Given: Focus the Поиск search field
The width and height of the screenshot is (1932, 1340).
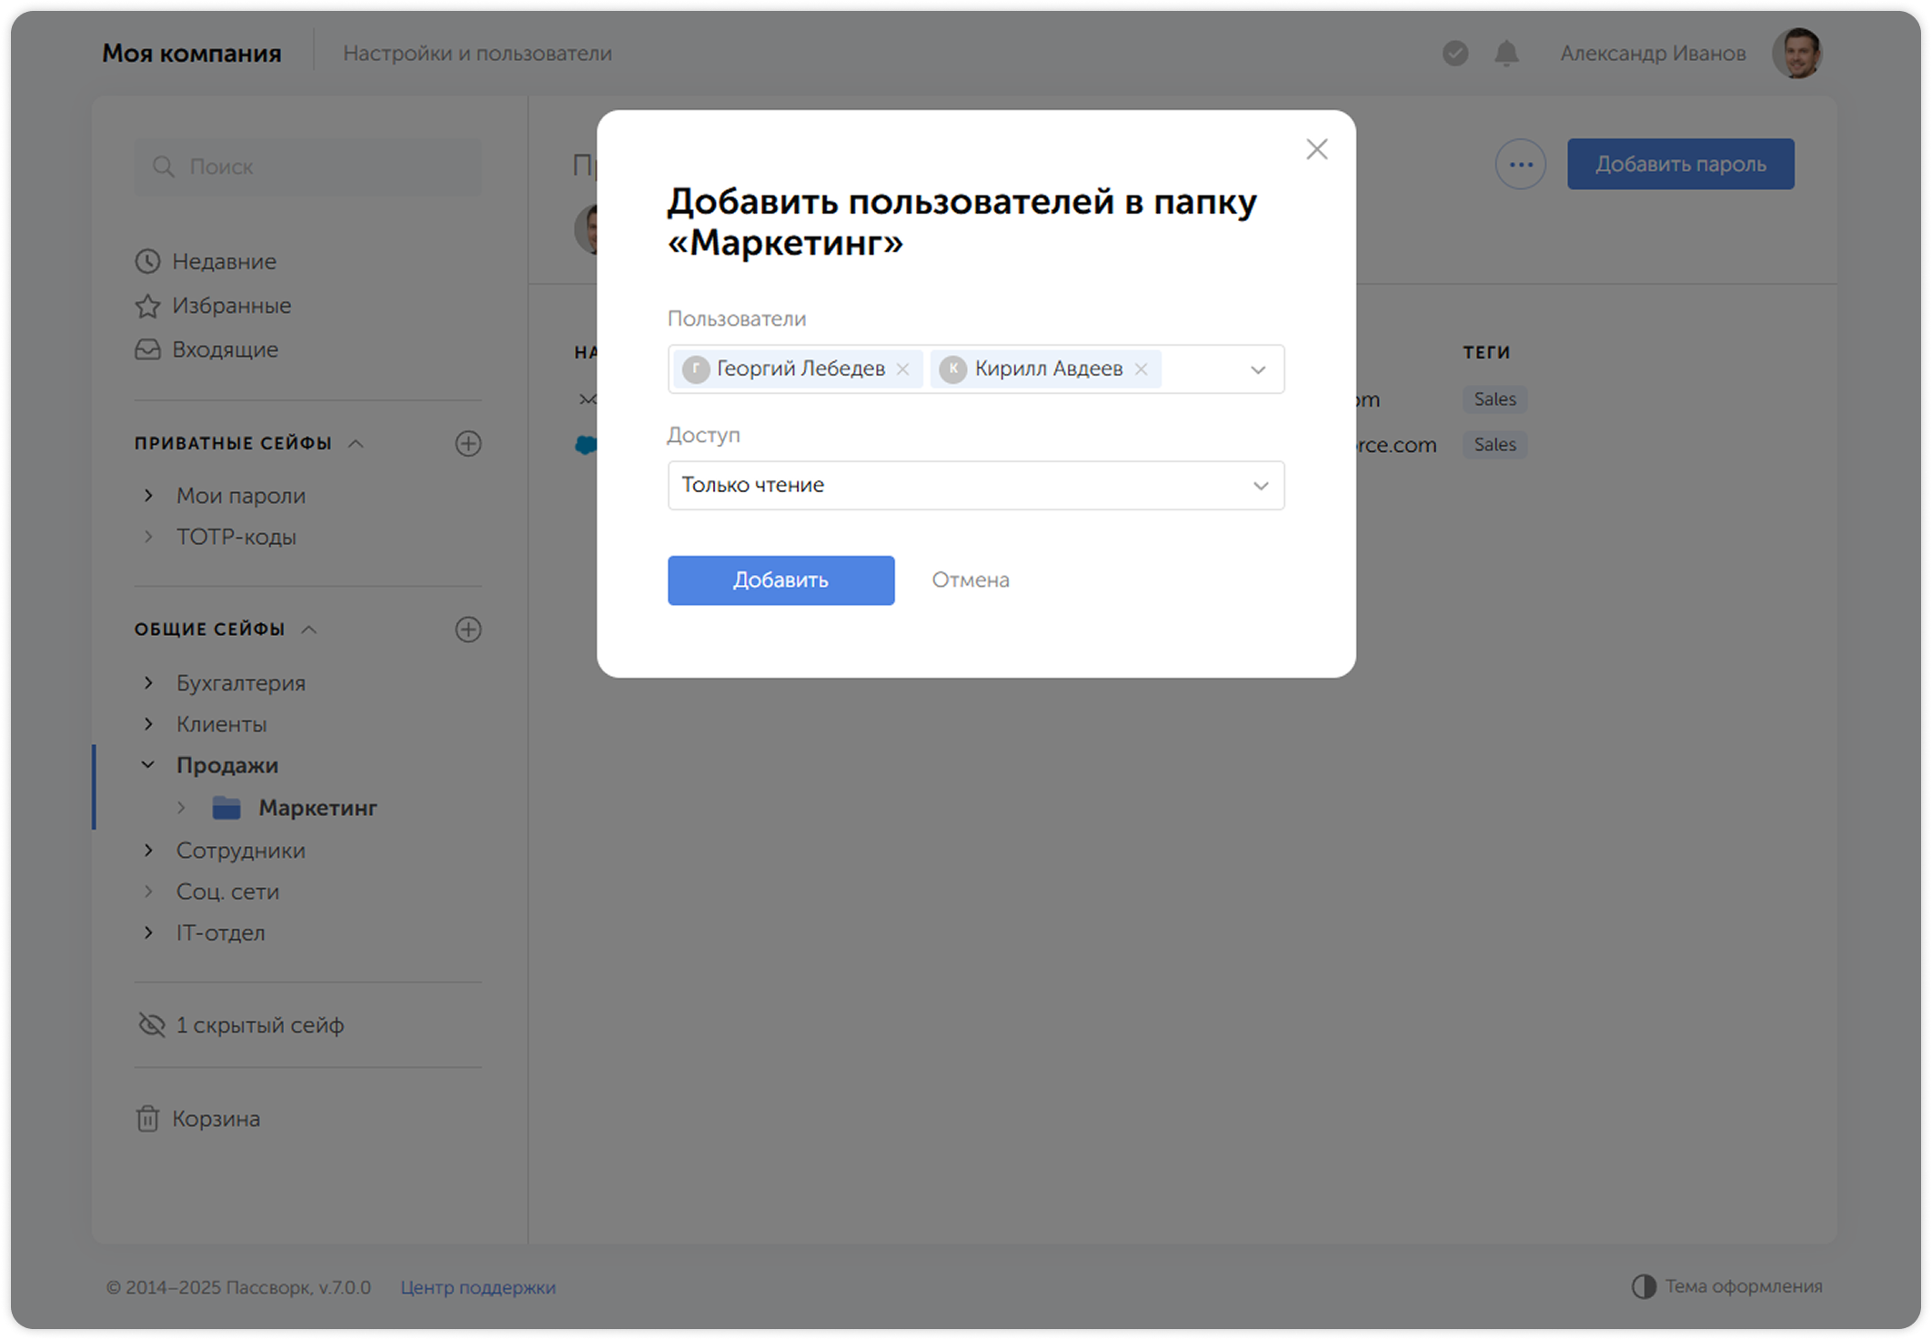Looking at the screenshot, I should click(308, 166).
